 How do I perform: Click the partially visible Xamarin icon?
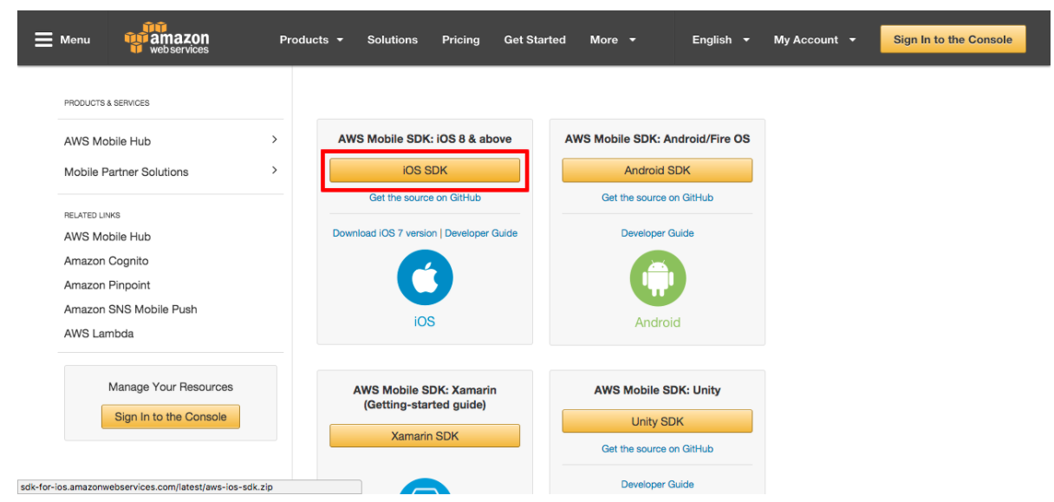point(425,489)
